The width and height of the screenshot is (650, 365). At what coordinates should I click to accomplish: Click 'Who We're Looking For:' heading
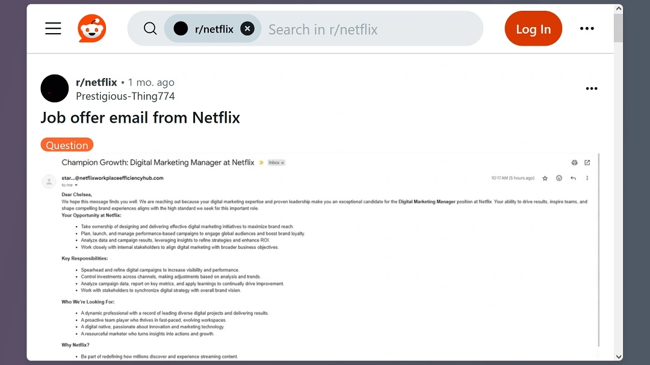[x=88, y=302]
